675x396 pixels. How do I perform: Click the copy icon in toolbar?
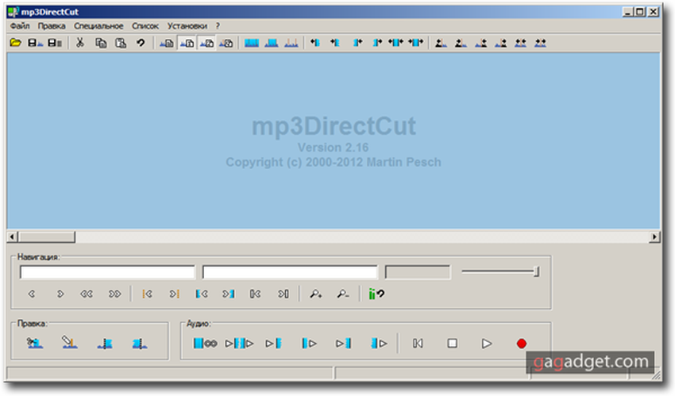tap(101, 43)
